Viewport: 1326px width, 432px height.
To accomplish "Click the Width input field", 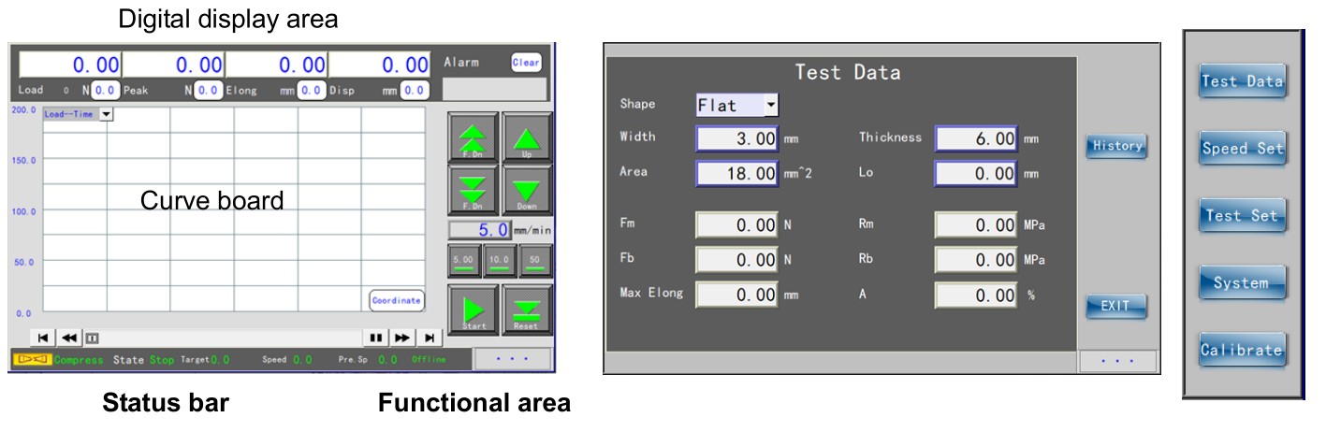I will point(737,138).
